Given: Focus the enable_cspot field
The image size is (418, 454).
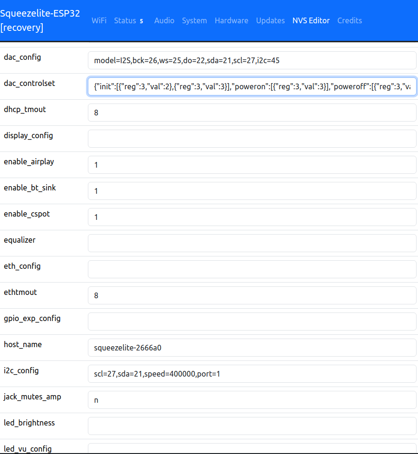Looking at the screenshot, I should pyautogui.click(x=252, y=217).
